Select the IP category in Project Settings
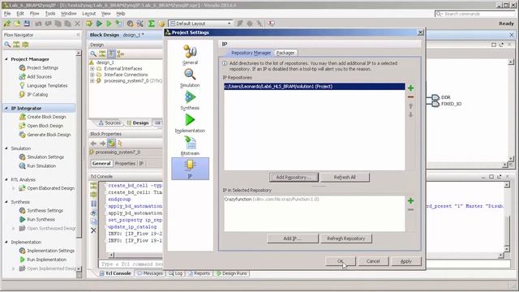 [x=190, y=169]
